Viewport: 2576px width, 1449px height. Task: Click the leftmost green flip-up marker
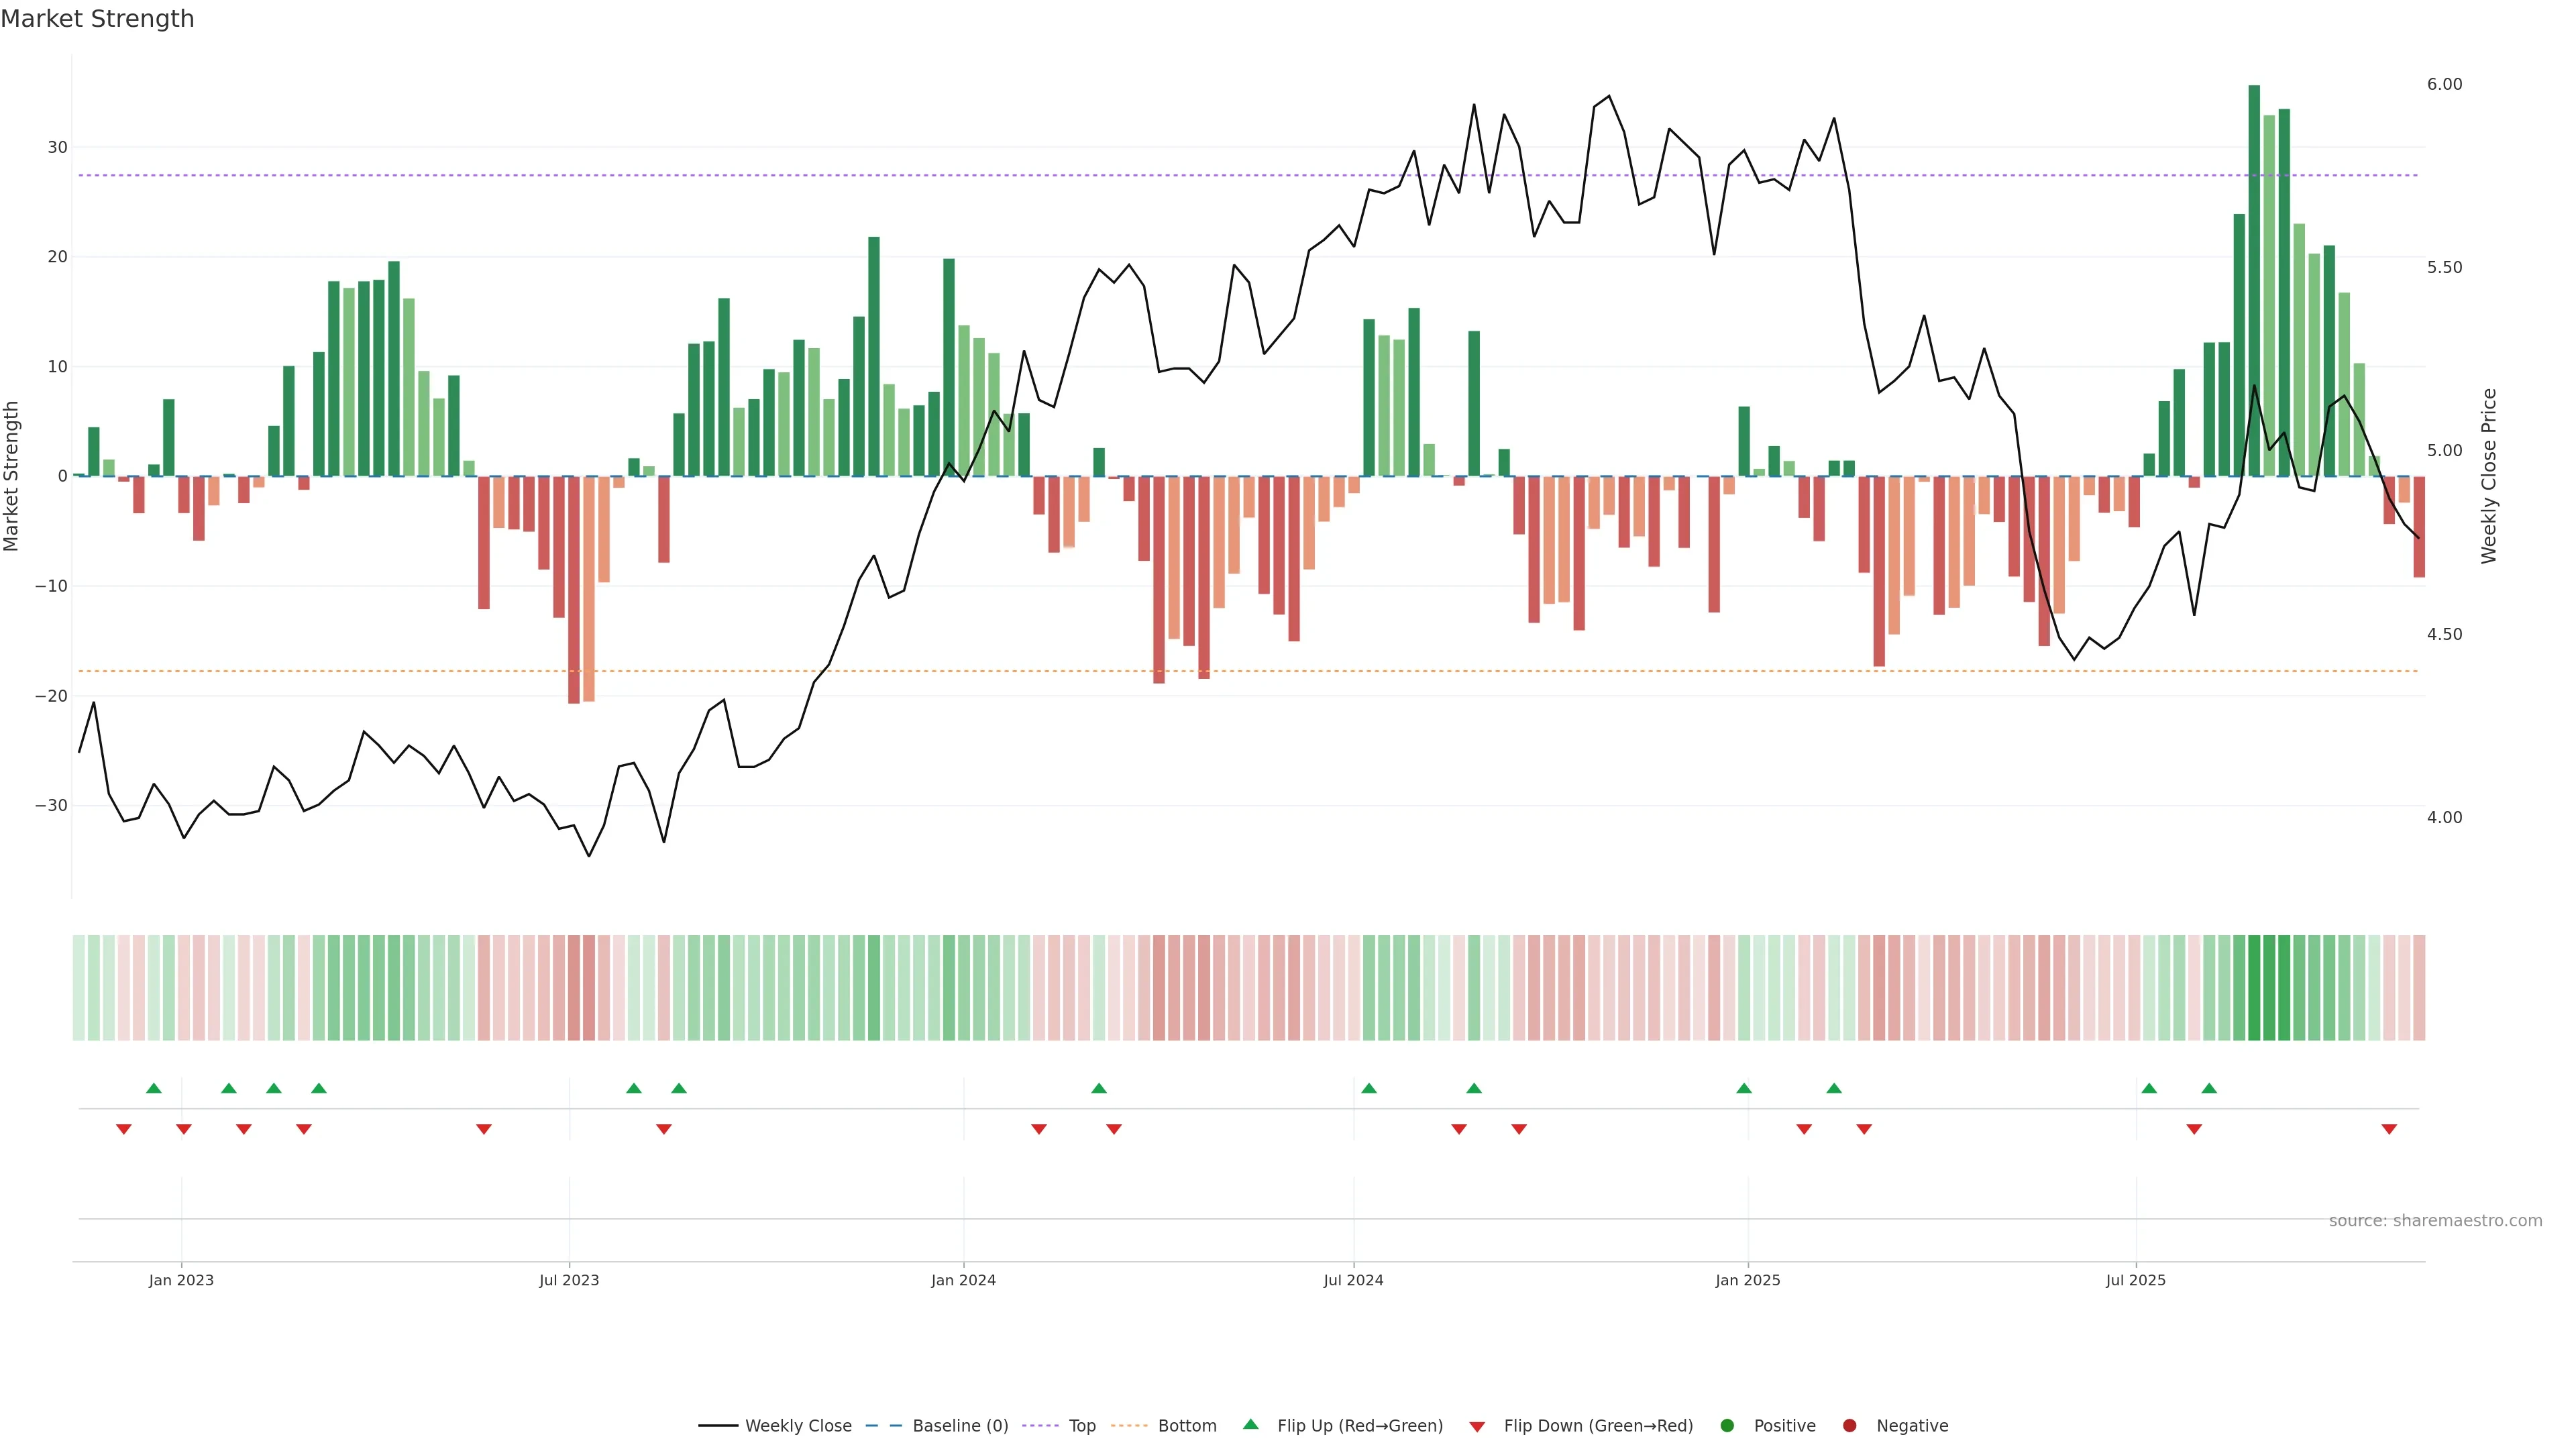click(153, 1088)
